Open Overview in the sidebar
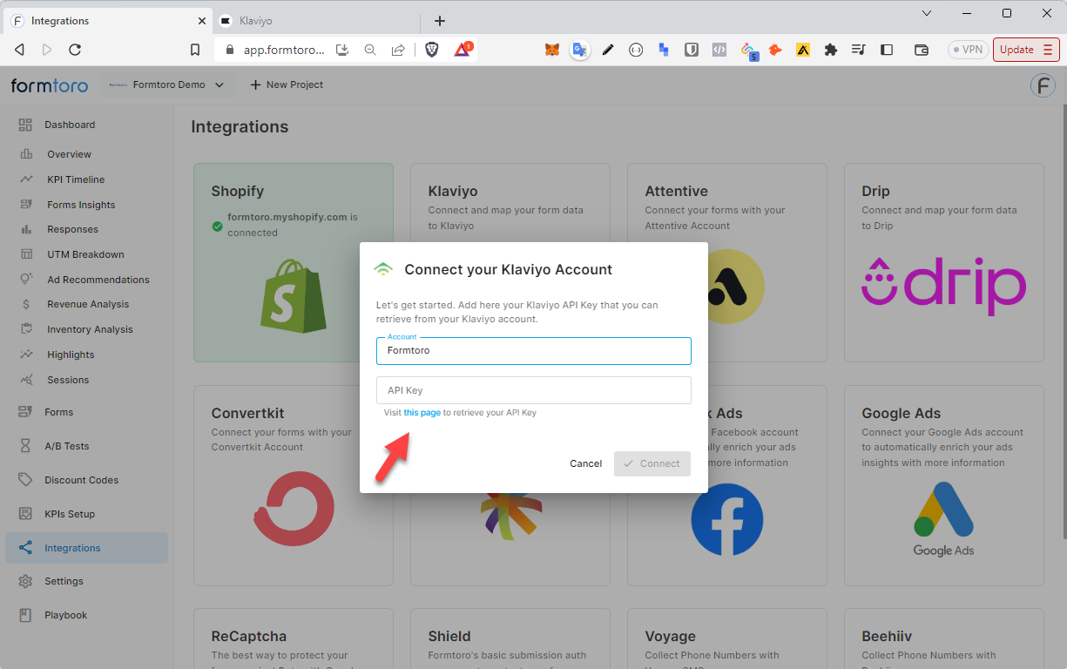The width and height of the screenshot is (1067, 669). pos(69,154)
